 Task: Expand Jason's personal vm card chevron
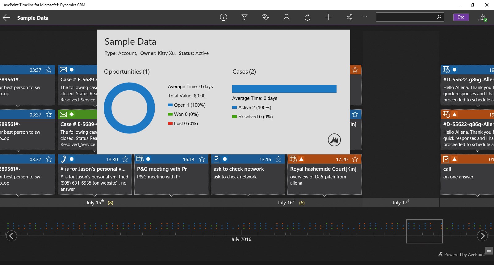95,195
